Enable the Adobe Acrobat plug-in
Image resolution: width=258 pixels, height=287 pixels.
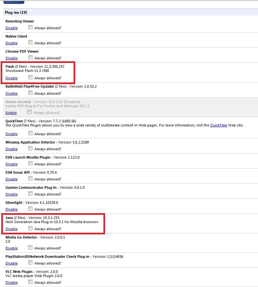tap(11, 113)
